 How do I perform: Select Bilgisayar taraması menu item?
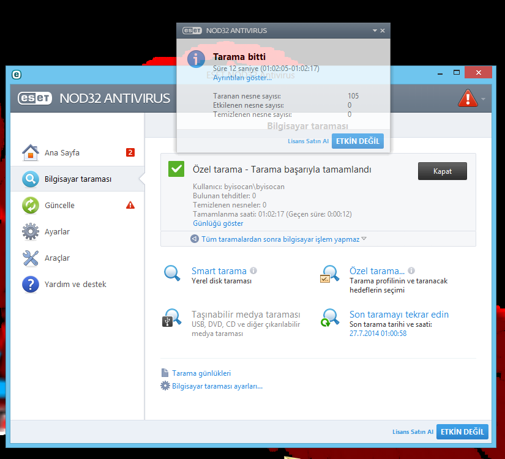(x=78, y=179)
